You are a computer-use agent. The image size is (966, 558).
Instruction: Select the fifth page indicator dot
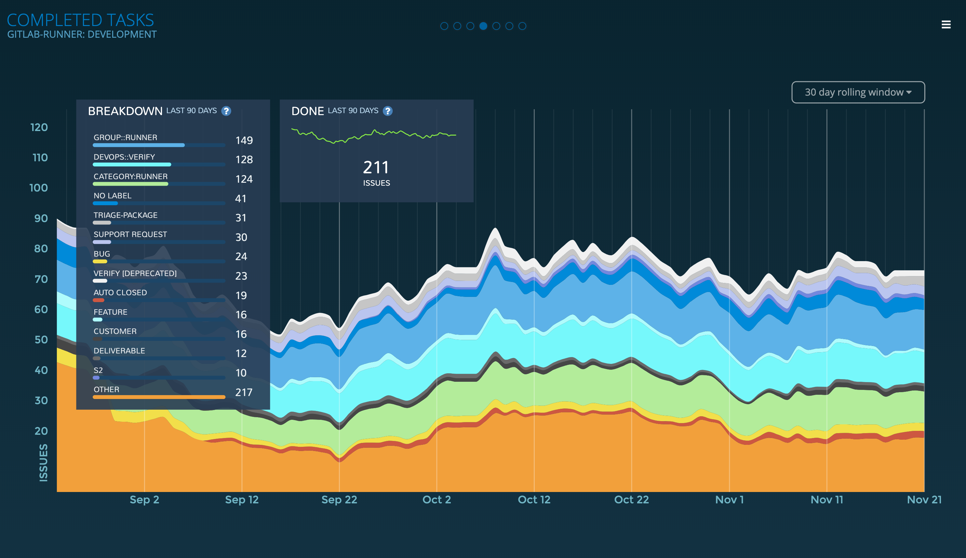coord(496,26)
